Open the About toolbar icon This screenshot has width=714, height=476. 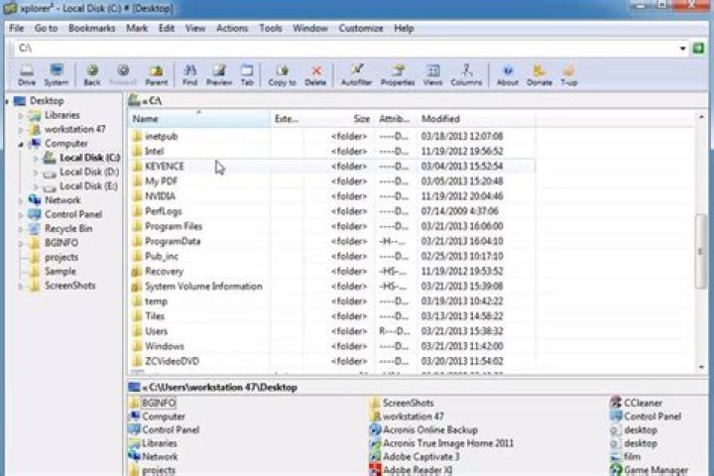point(507,75)
